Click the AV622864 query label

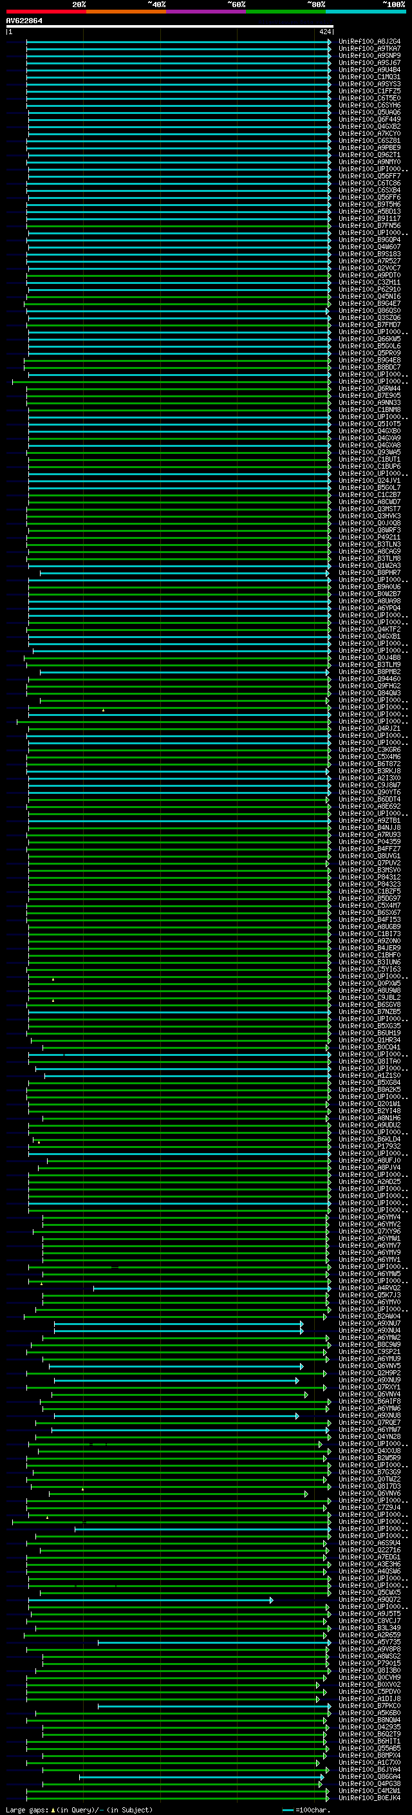pos(24,21)
